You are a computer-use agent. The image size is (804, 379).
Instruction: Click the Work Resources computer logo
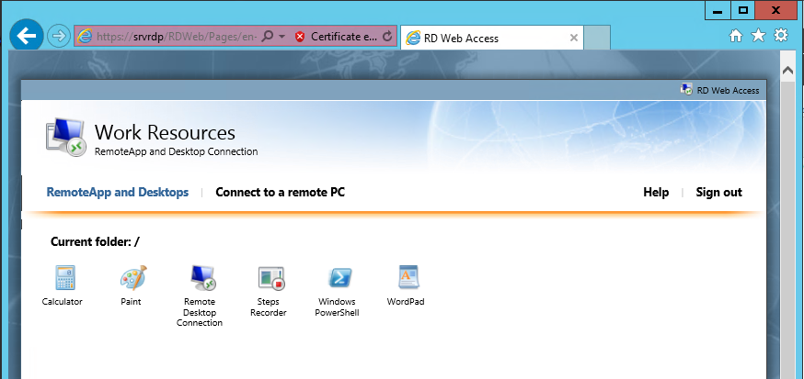click(x=65, y=137)
